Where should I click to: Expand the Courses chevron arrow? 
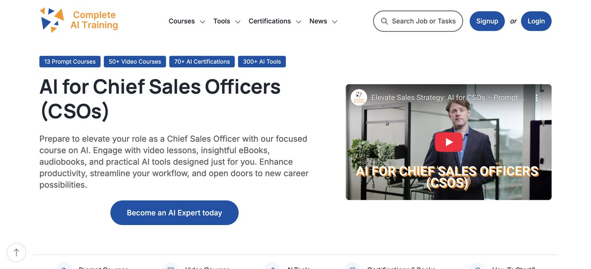pos(202,22)
